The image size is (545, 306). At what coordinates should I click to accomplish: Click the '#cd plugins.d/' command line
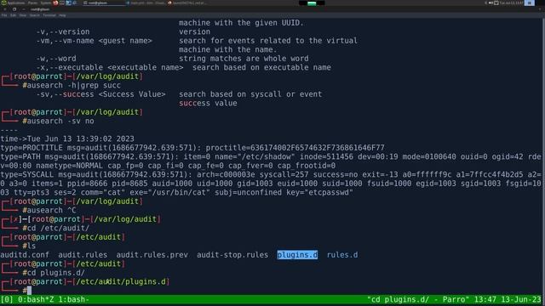point(54,273)
